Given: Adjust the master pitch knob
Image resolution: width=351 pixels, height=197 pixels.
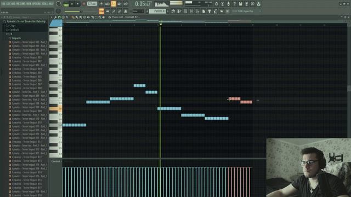Looking at the screenshot, I should tap(59, 11).
